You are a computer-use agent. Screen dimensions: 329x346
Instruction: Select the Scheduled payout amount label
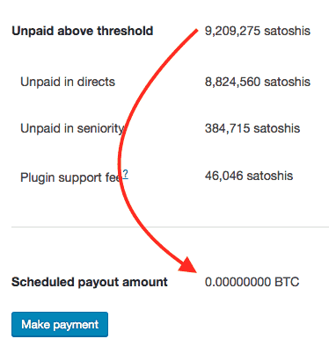click(90, 282)
